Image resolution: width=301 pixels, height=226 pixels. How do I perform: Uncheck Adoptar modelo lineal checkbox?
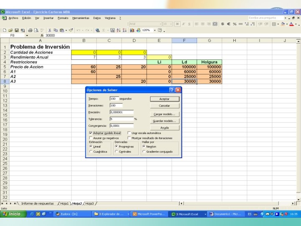pos(91,133)
